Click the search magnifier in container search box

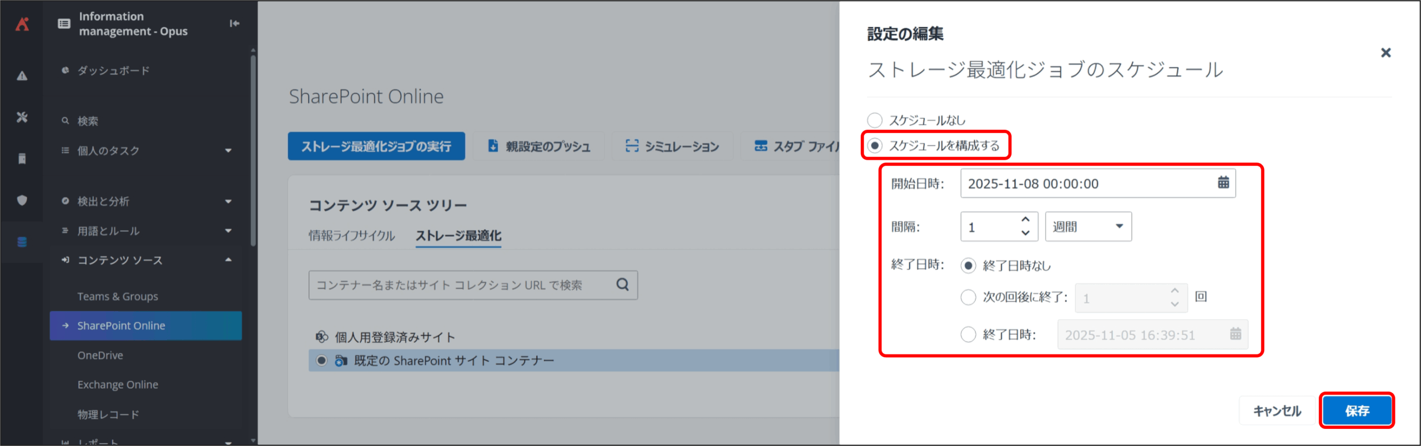pos(622,285)
